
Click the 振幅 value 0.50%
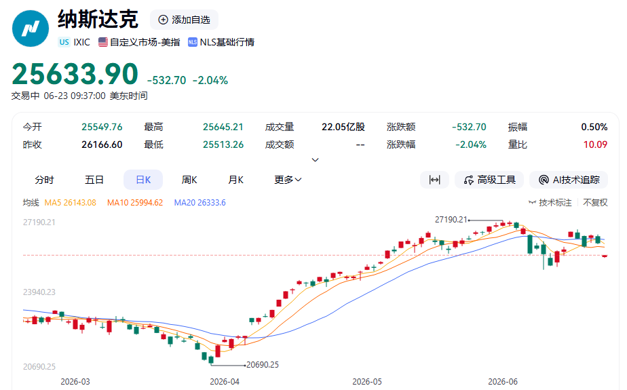click(594, 127)
